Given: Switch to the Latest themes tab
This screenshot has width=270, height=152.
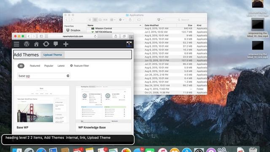Looking at the screenshot, I should 61,66.
